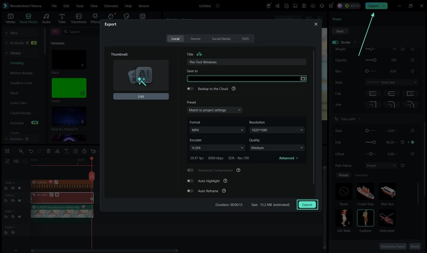The width and height of the screenshot is (427, 253).
Task: Enable Backup to the Cloud
Action: point(190,88)
